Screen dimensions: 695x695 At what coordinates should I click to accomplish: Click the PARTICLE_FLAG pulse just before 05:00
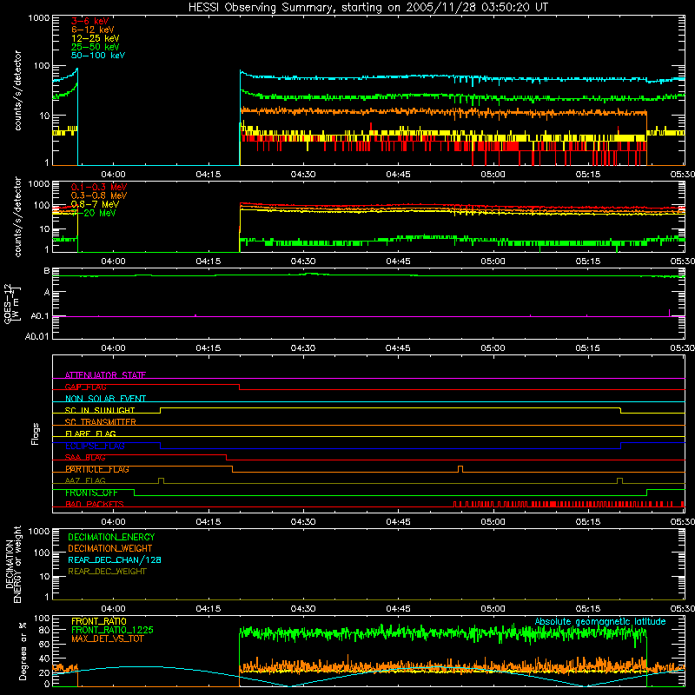click(x=460, y=469)
